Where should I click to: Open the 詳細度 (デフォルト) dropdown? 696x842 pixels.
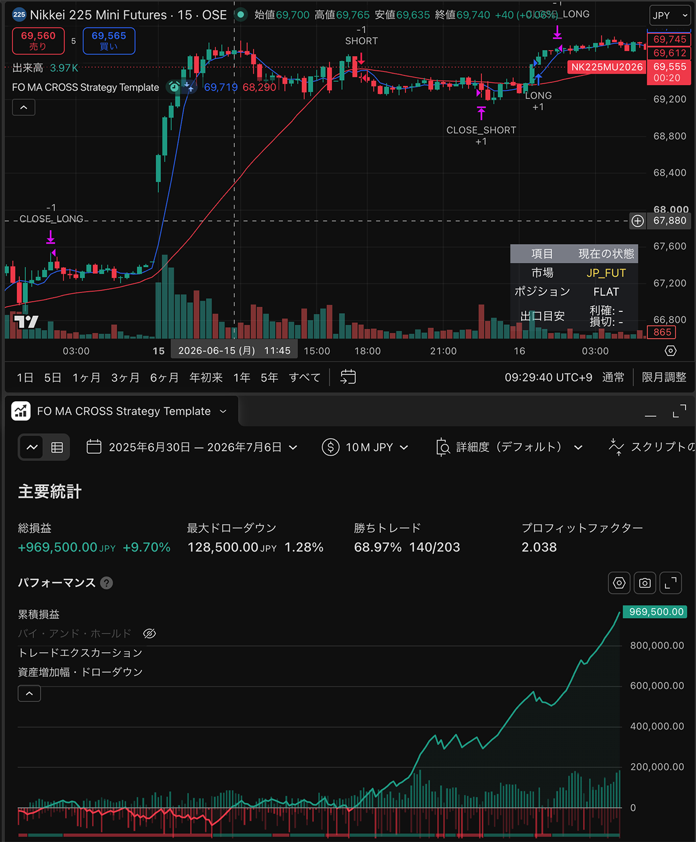point(509,447)
